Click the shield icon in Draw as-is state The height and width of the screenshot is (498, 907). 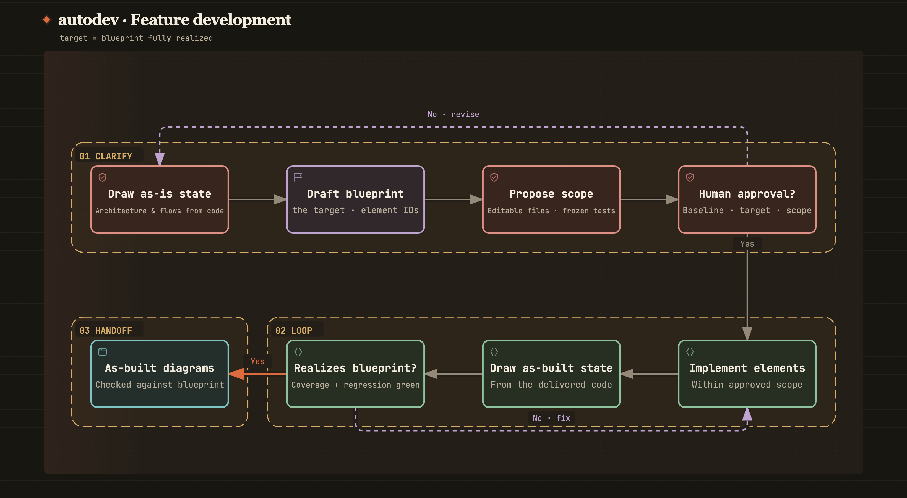click(x=103, y=177)
